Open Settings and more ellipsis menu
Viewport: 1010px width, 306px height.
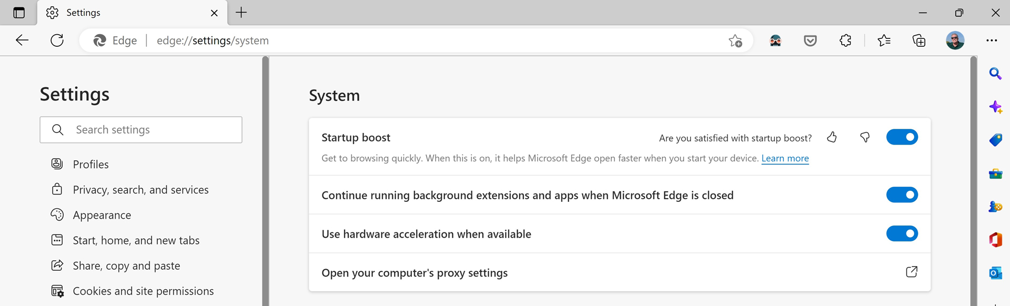[992, 40]
